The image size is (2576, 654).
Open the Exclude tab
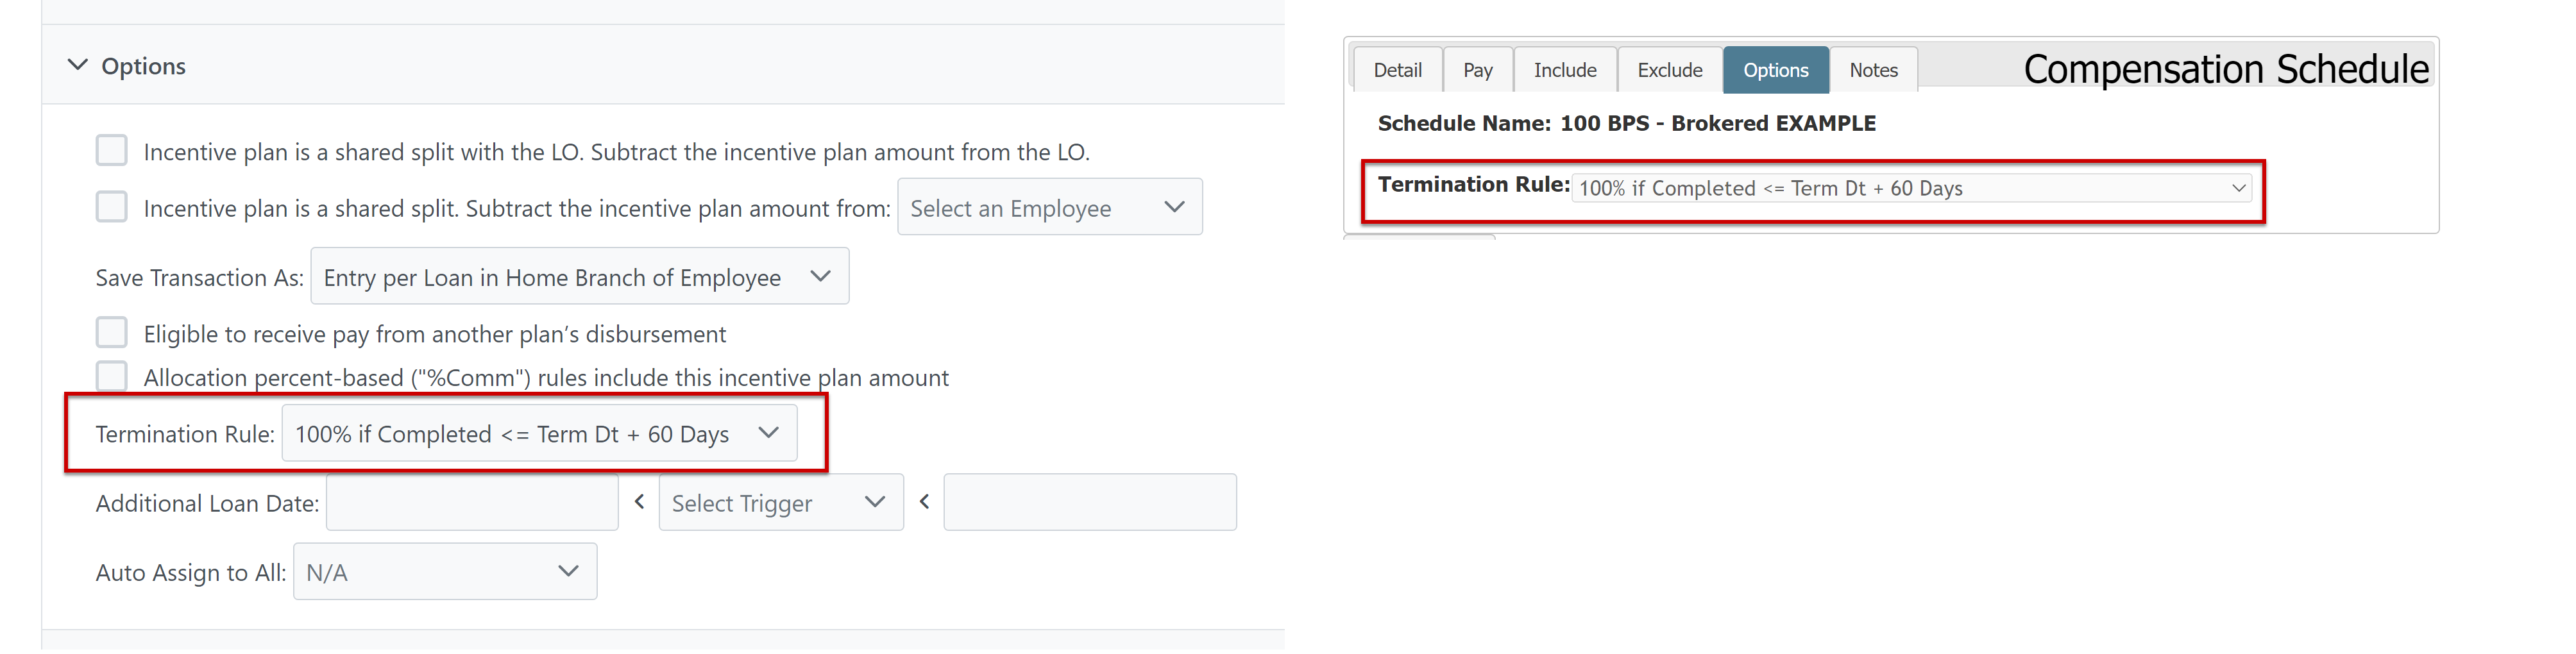pyautogui.click(x=1669, y=70)
